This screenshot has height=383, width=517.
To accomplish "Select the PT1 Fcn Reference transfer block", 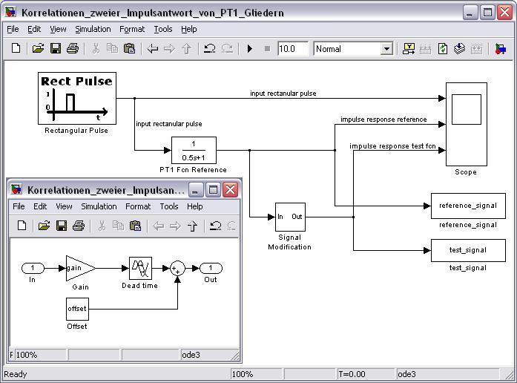I will [x=194, y=150].
